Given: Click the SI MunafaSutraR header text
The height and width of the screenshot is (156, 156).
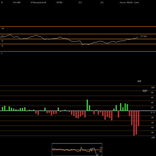Looking at the screenshot, I should click(x=38, y=2).
